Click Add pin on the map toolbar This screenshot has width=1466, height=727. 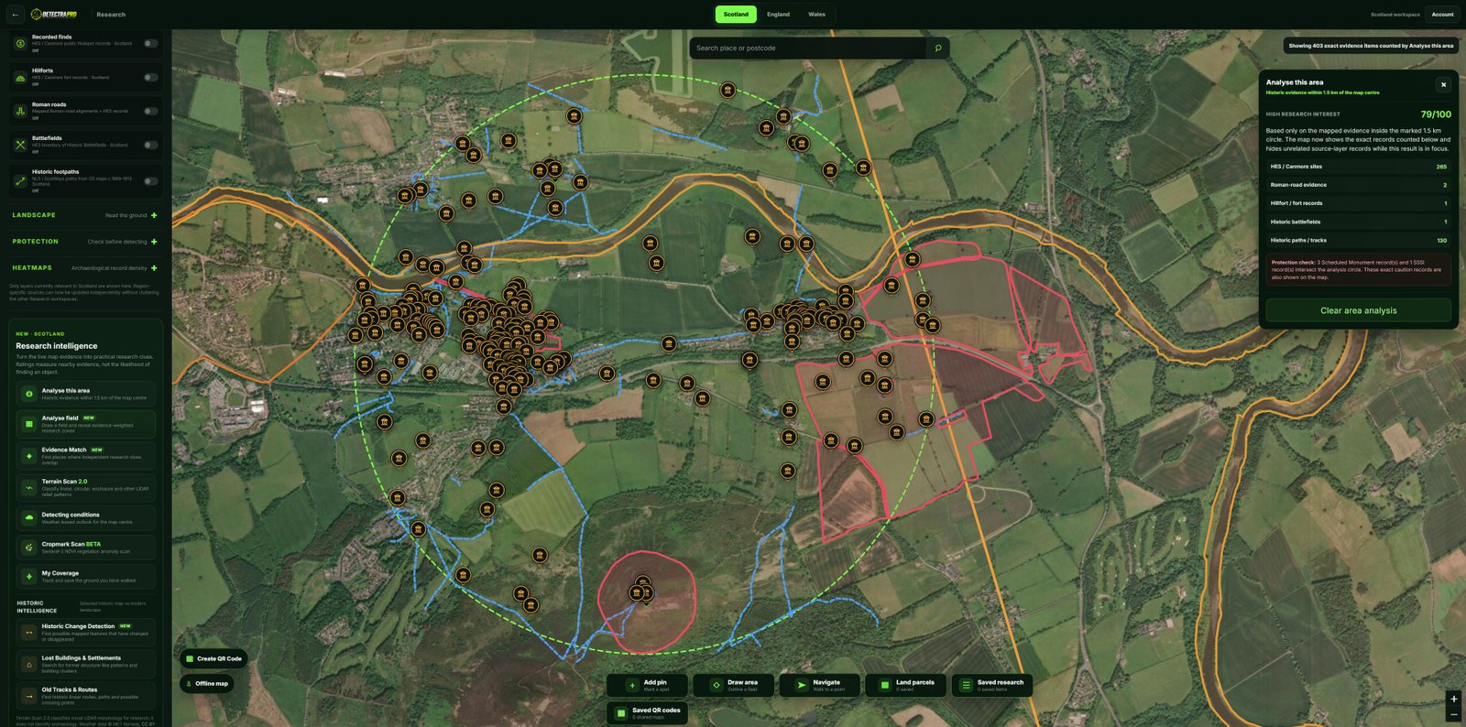[x=648, y=685]
